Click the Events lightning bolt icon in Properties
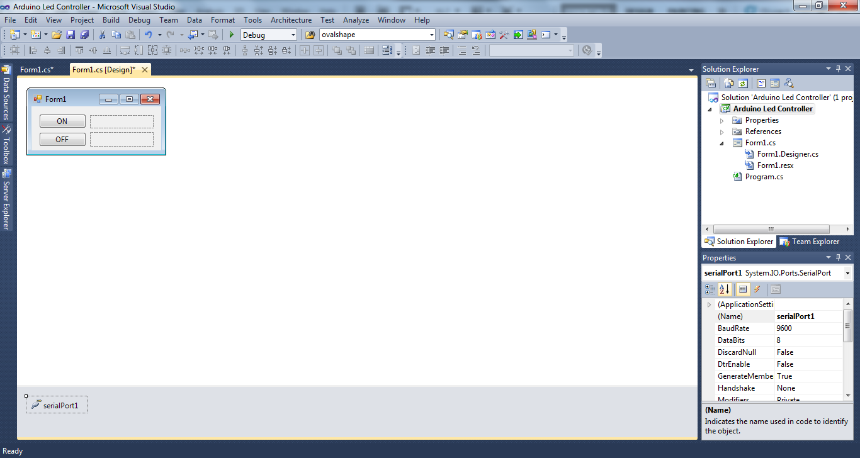Screen dimensions: 860x458 pyautogui.click(x=757, y=289)
